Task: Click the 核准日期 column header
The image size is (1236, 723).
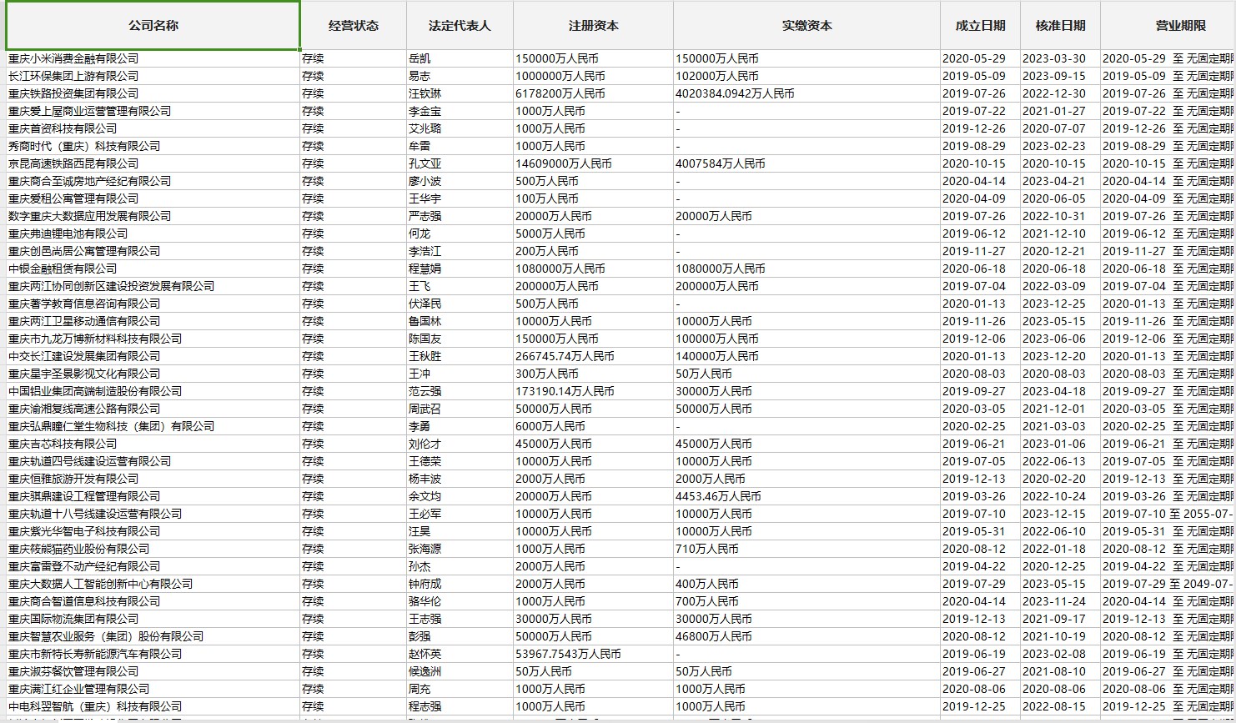Action: 1061,26
